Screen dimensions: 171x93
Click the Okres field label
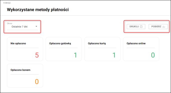click(9, 23)
